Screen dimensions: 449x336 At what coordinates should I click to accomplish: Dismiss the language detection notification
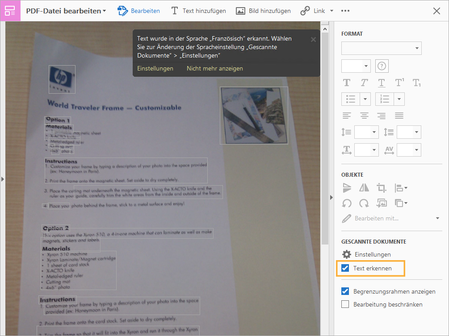[313, 40]
